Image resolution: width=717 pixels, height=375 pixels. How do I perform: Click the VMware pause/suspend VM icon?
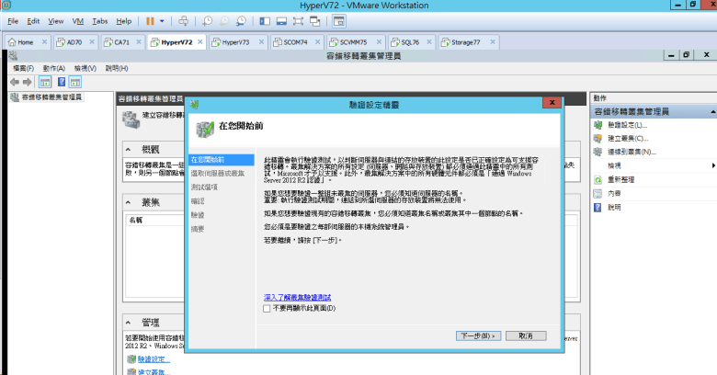(x=150, y=20)
